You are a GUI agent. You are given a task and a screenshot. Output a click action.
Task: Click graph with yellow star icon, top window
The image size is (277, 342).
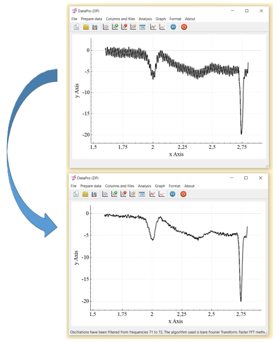click(133, 27)
